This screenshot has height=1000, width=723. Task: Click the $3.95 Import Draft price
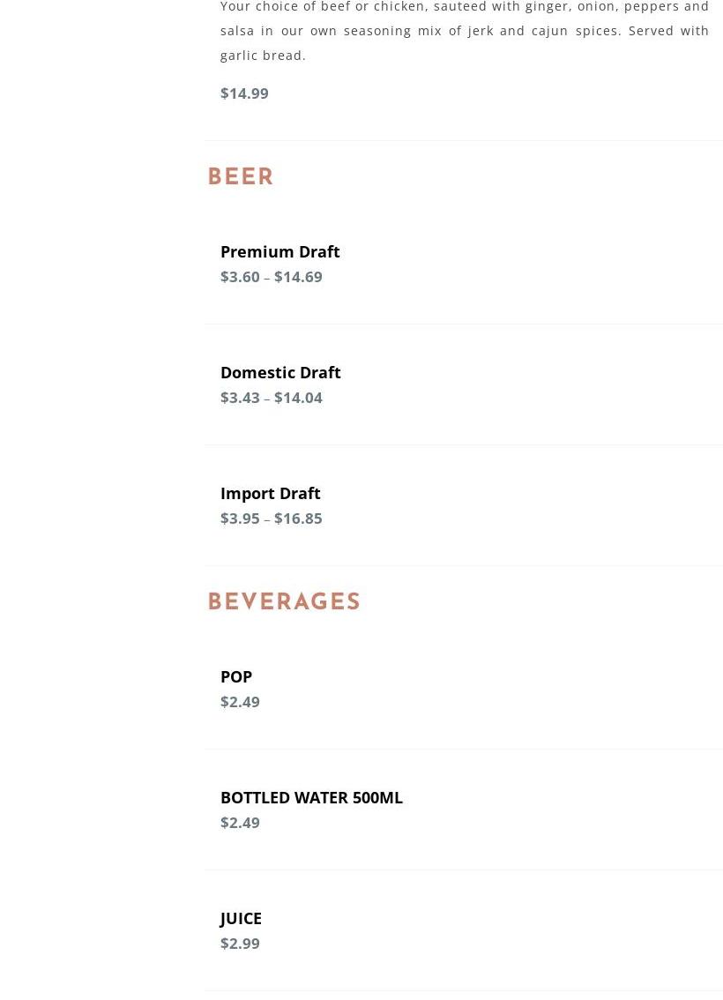tap(240, 518)
